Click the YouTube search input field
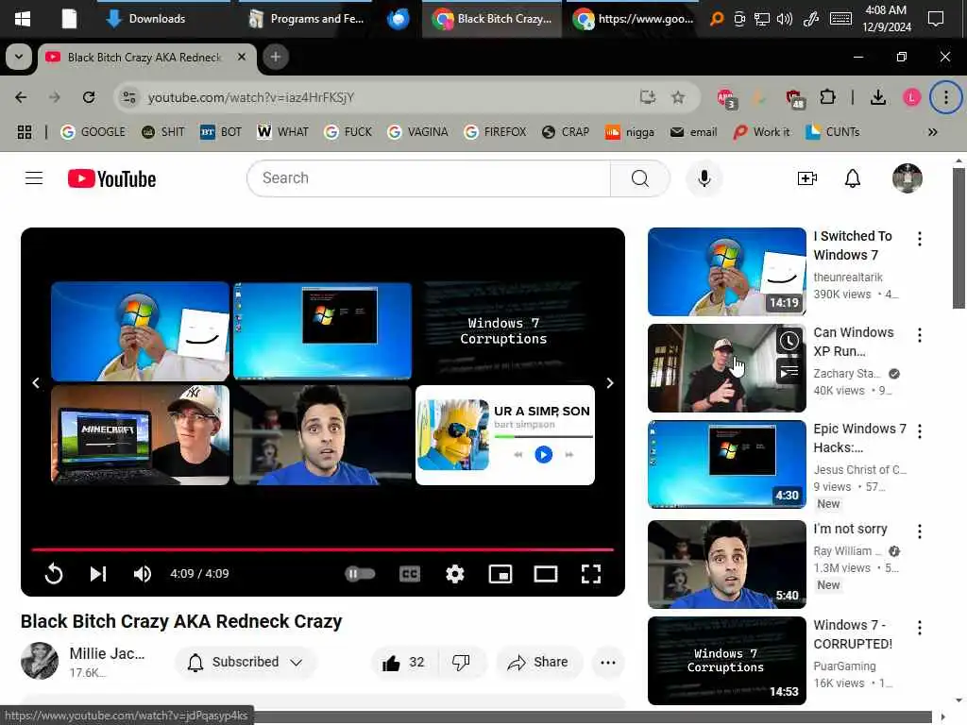This screenshot has height=725, width=967. (x=429, y=178)
